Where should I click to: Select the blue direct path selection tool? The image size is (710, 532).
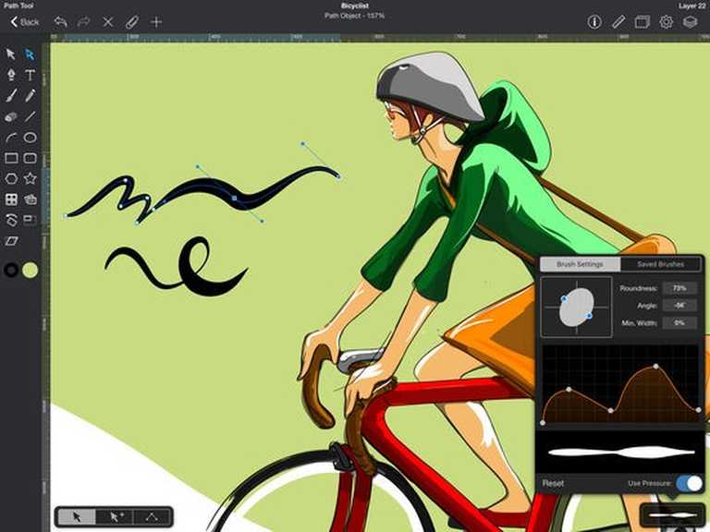point(30,54)
